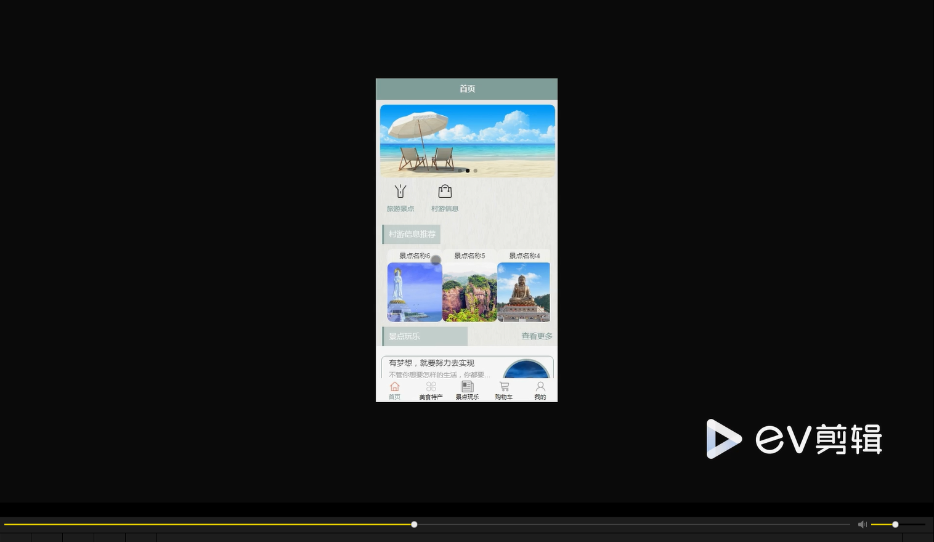Screen dimensions: 934x542
Task: Select the last carousel dot
Action: pos(475,171)
